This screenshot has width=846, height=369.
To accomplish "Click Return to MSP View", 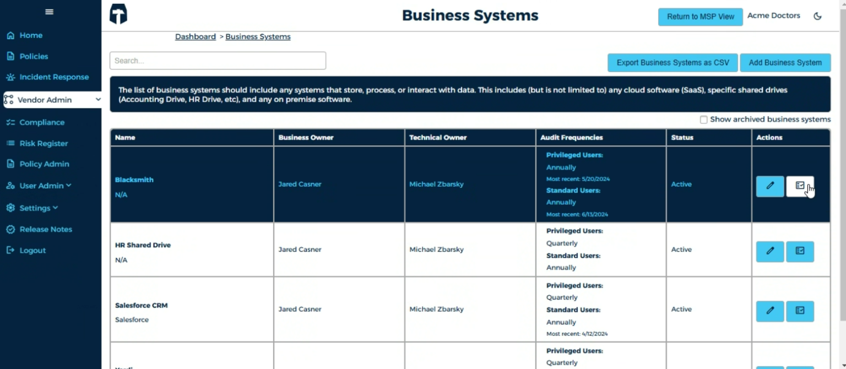I will (x=700, y=17).
